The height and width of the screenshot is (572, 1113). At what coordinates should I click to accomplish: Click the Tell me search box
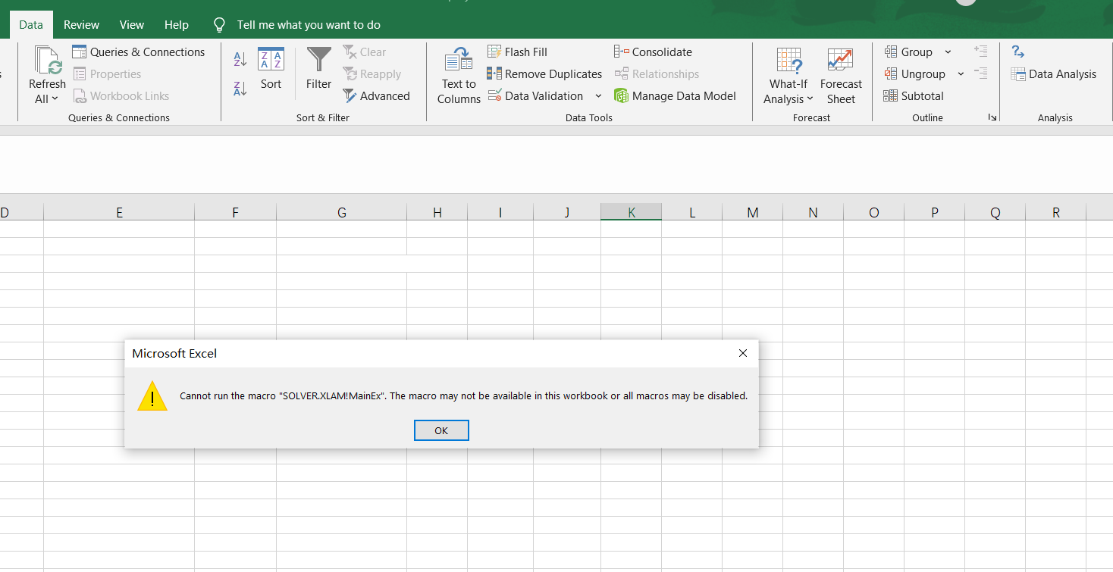(x=306, y=23)
